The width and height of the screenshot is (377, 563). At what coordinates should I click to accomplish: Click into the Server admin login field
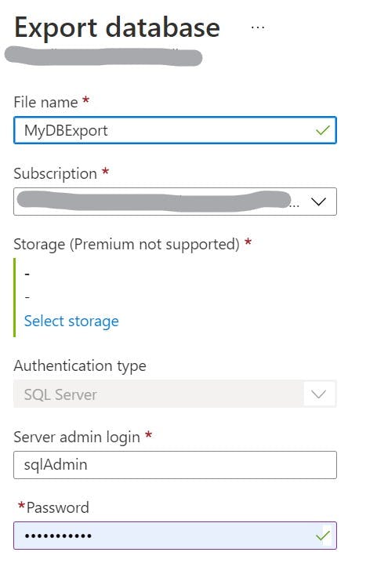point(175,465)
